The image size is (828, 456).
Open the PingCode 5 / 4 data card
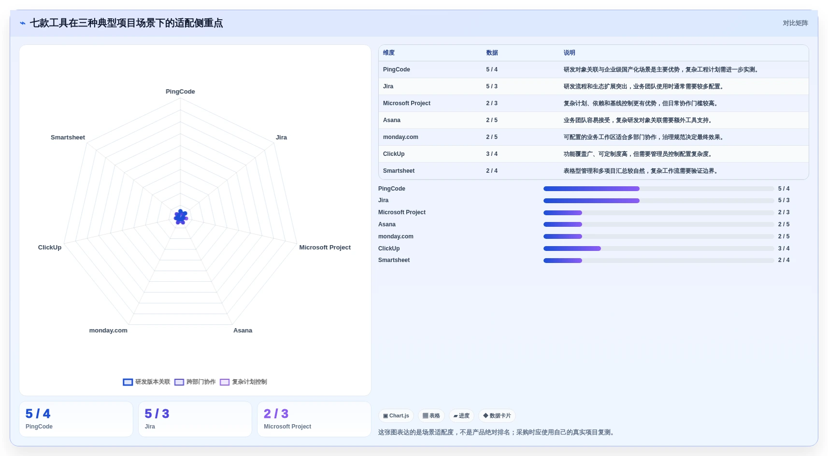click(x=76, y=419)
